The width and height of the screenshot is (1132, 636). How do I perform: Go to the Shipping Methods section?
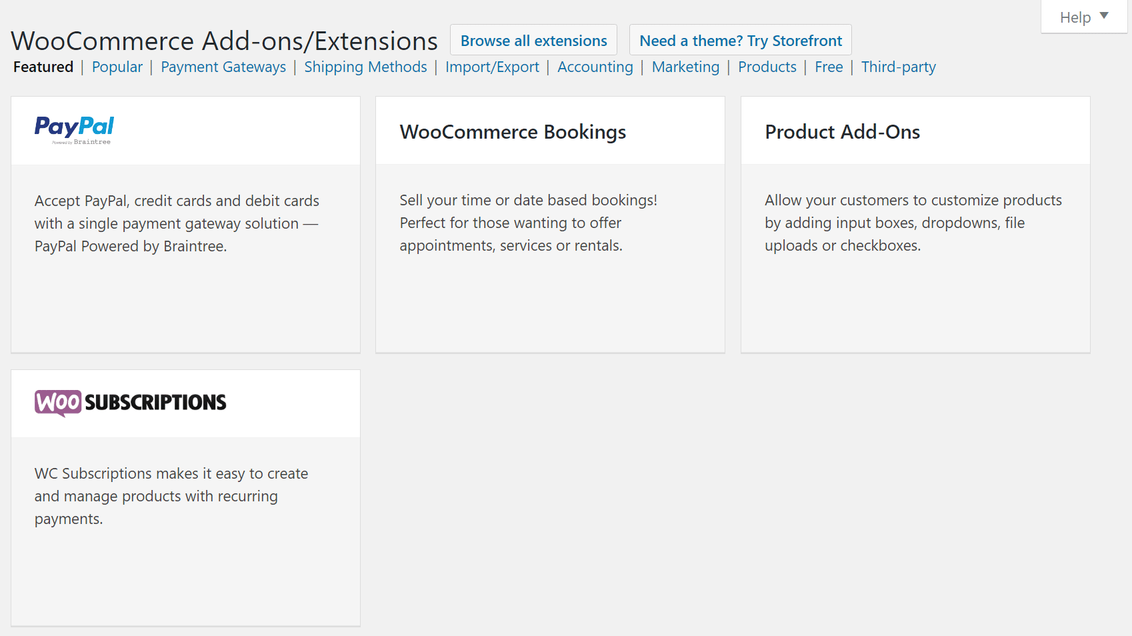[x=365, y=67]
